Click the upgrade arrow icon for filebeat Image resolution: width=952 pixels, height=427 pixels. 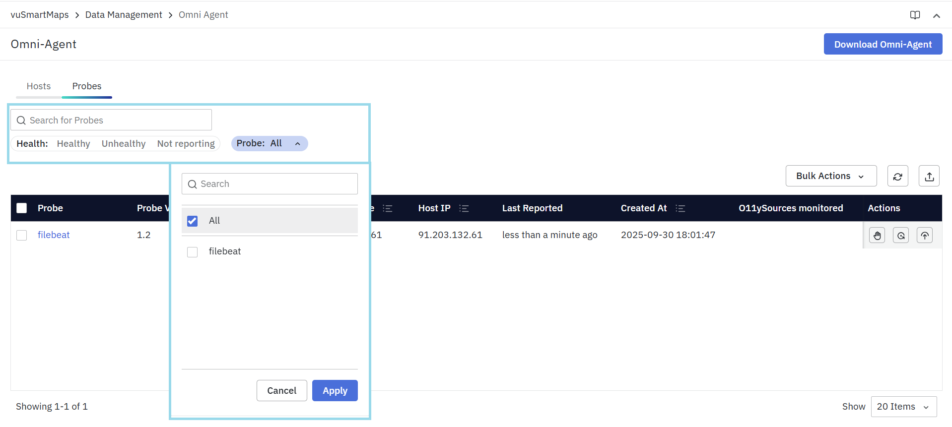924,235
